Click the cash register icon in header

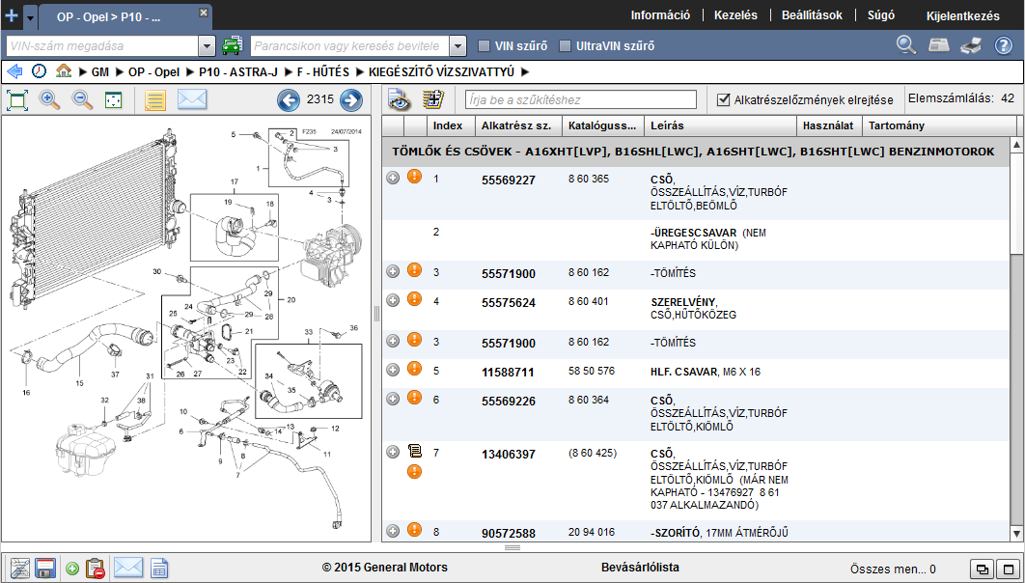coord(939,45)
